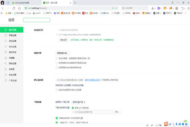Open the orange shield extension icon
Viewport: 190px width, 127px height.
[165, 8]
